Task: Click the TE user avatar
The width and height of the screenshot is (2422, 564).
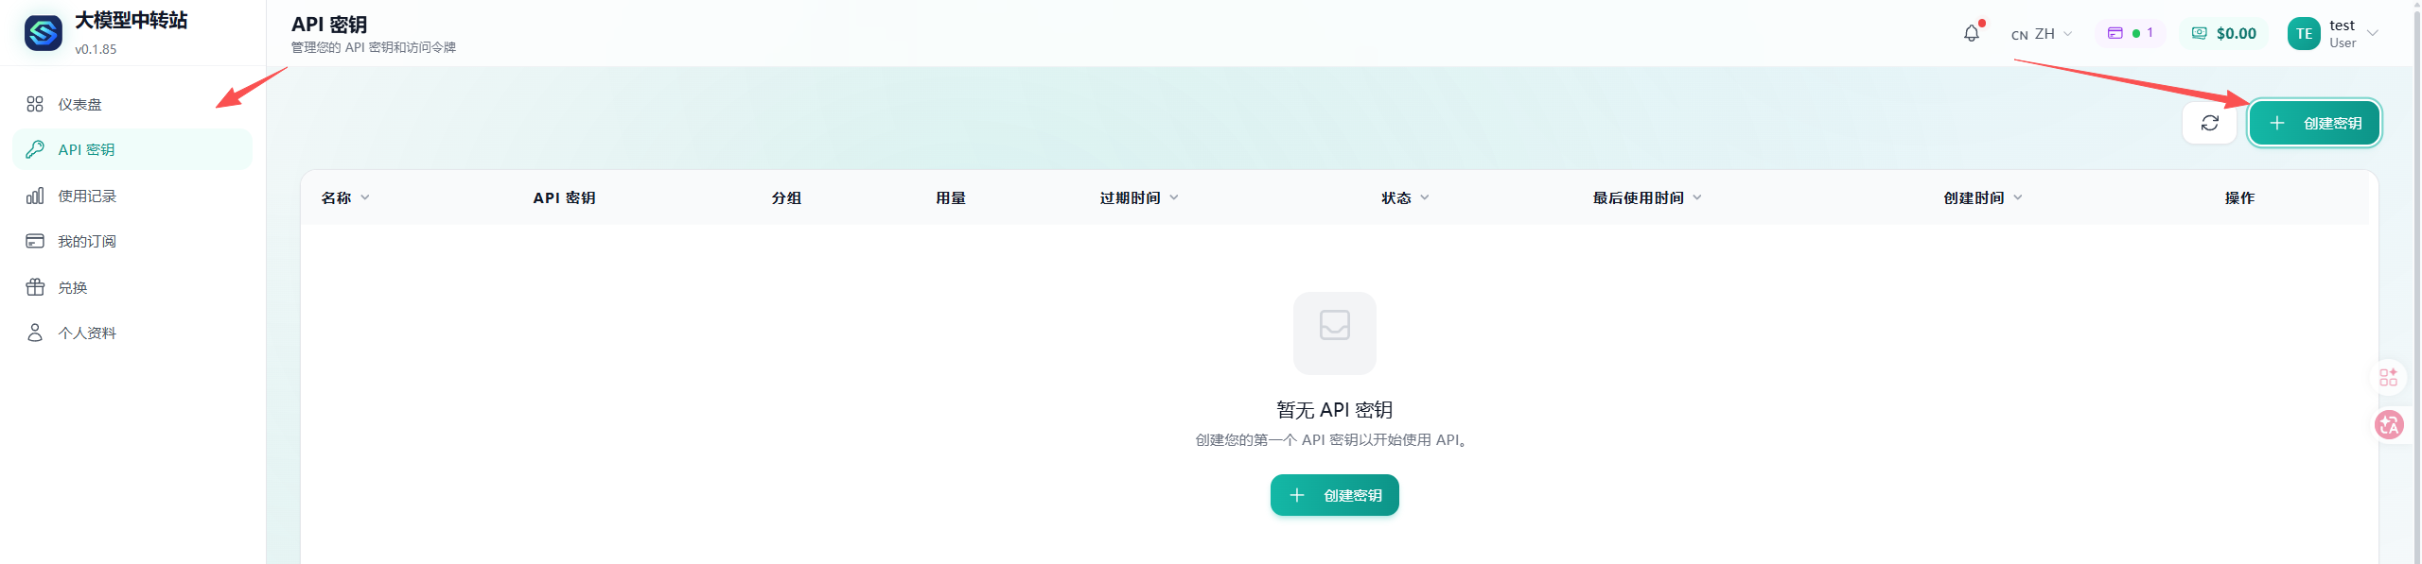Action: pos(2304,33)
